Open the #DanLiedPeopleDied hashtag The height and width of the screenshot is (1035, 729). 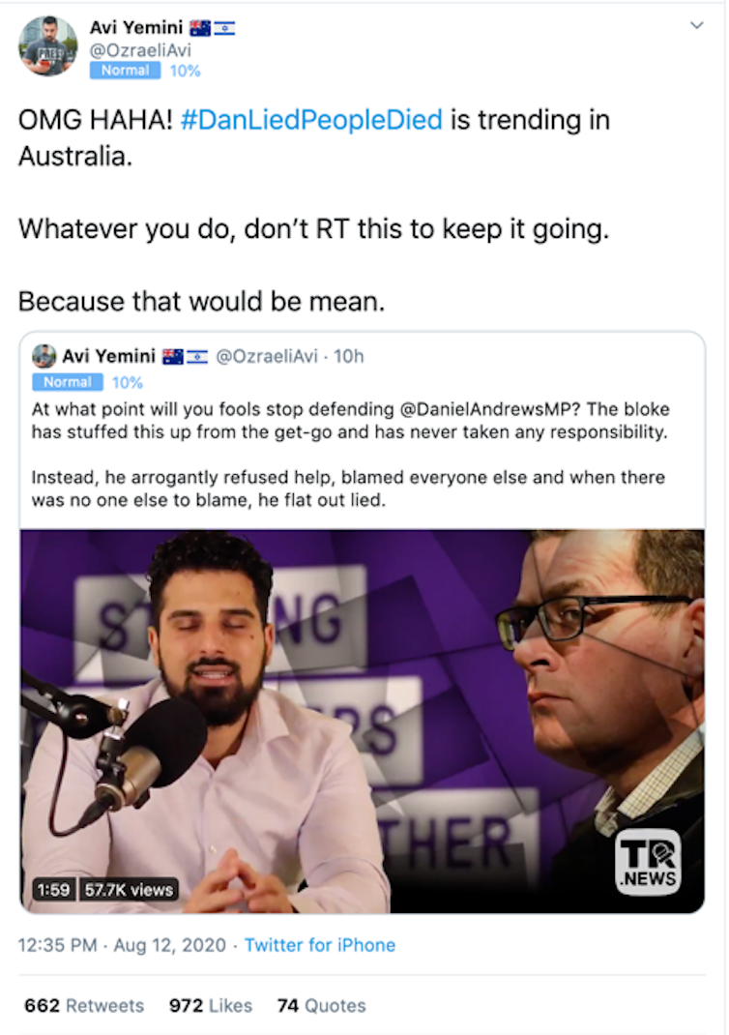[311, 120]
